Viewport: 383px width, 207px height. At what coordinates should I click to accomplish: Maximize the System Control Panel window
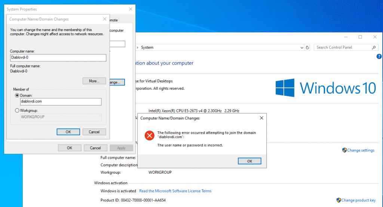(x=360, y=37)
